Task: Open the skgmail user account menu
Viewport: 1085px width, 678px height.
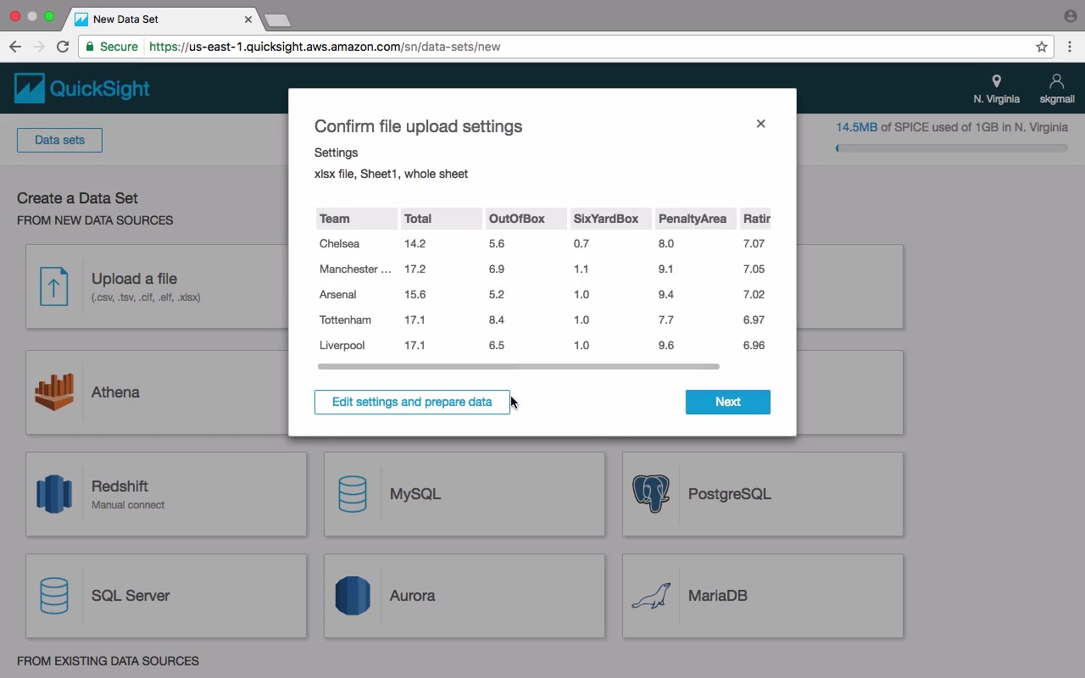Action: [x=1057, y=89]
